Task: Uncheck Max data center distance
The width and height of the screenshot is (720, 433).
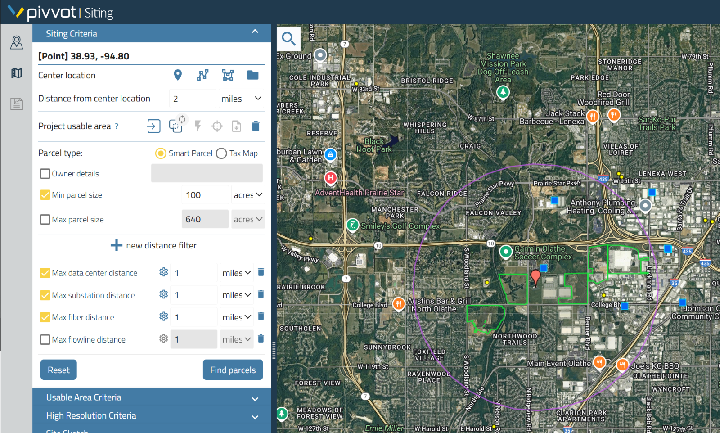Action: pos(45,273)
